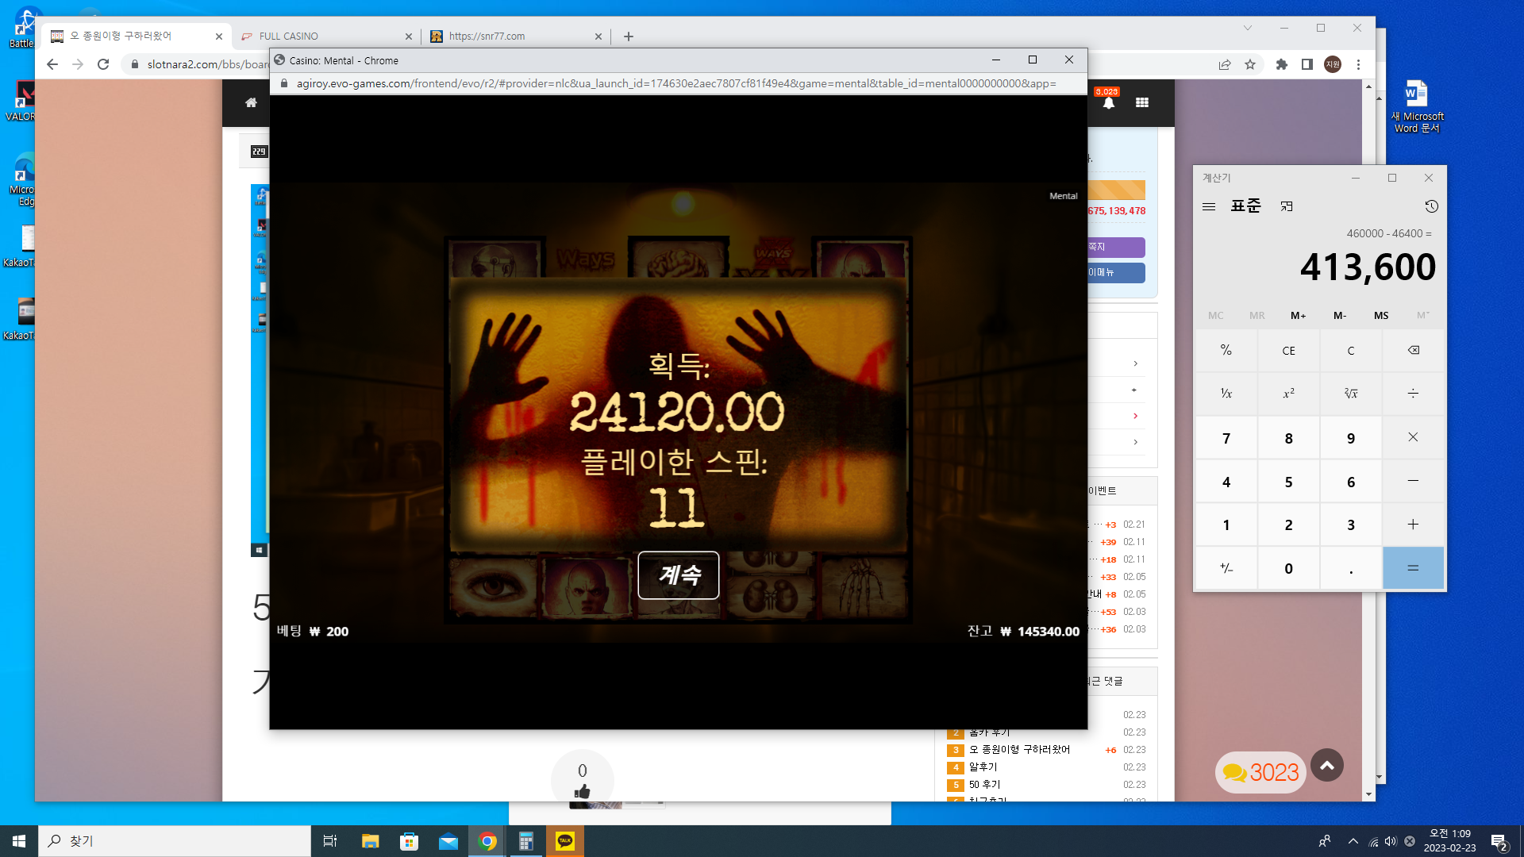Click calculator decimal point key
1524x857 pixels.
[x=1351, y=568]
